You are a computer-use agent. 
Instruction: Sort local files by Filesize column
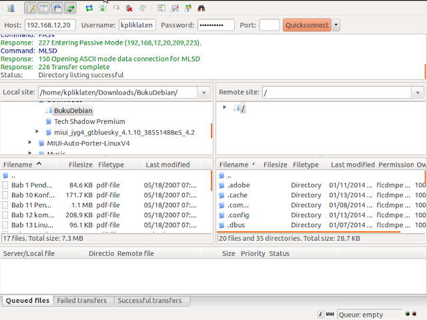(x=77, y=165)
